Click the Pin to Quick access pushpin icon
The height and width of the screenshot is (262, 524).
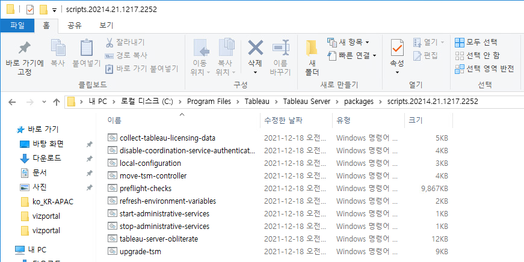pos(25,49)
